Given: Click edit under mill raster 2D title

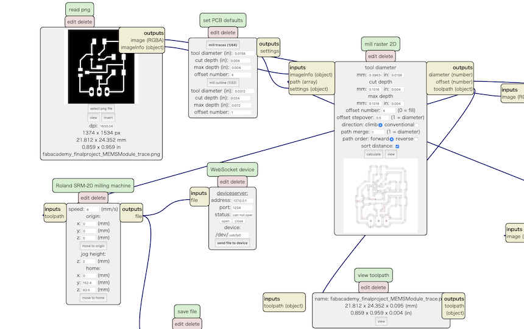Looking at the screenshot, I should pos(373,57).
